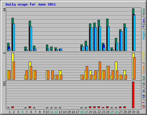The height and width of the screenshot is (115, 147).
Task: Click day label 13 on the axis
Action: pos(60,112)
